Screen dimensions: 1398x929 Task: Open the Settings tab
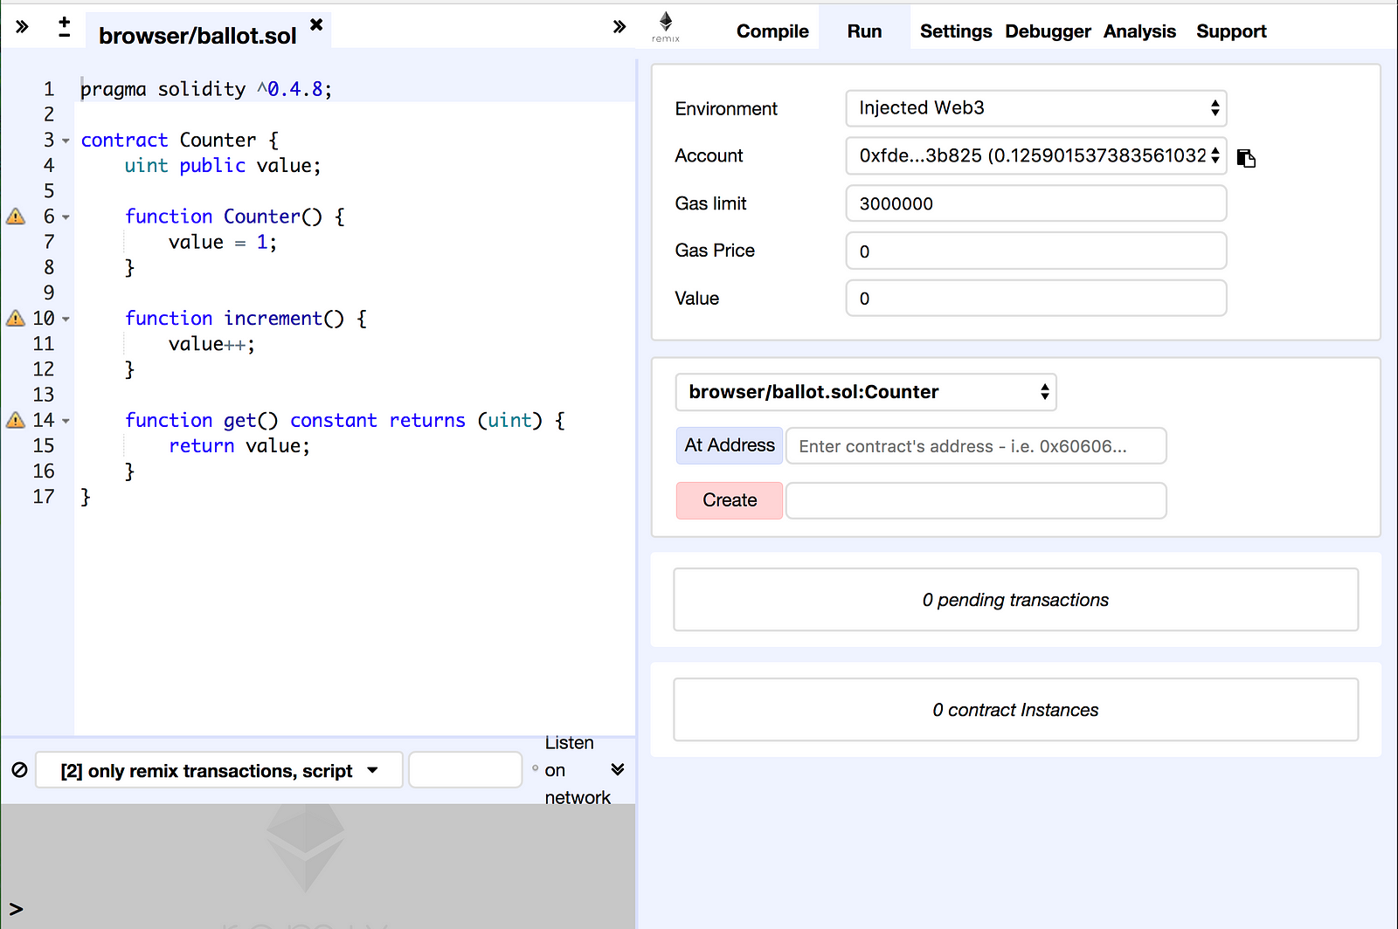click(956, 31)
